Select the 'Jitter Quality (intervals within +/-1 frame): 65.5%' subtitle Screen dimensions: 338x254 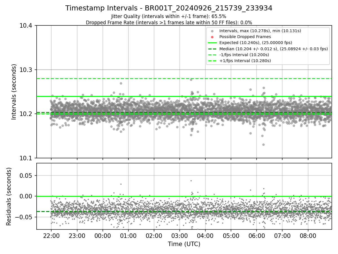click(x=169, y=16)
